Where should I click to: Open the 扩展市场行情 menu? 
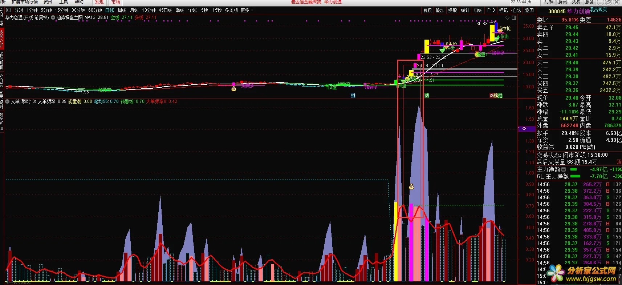click(25, 2)
